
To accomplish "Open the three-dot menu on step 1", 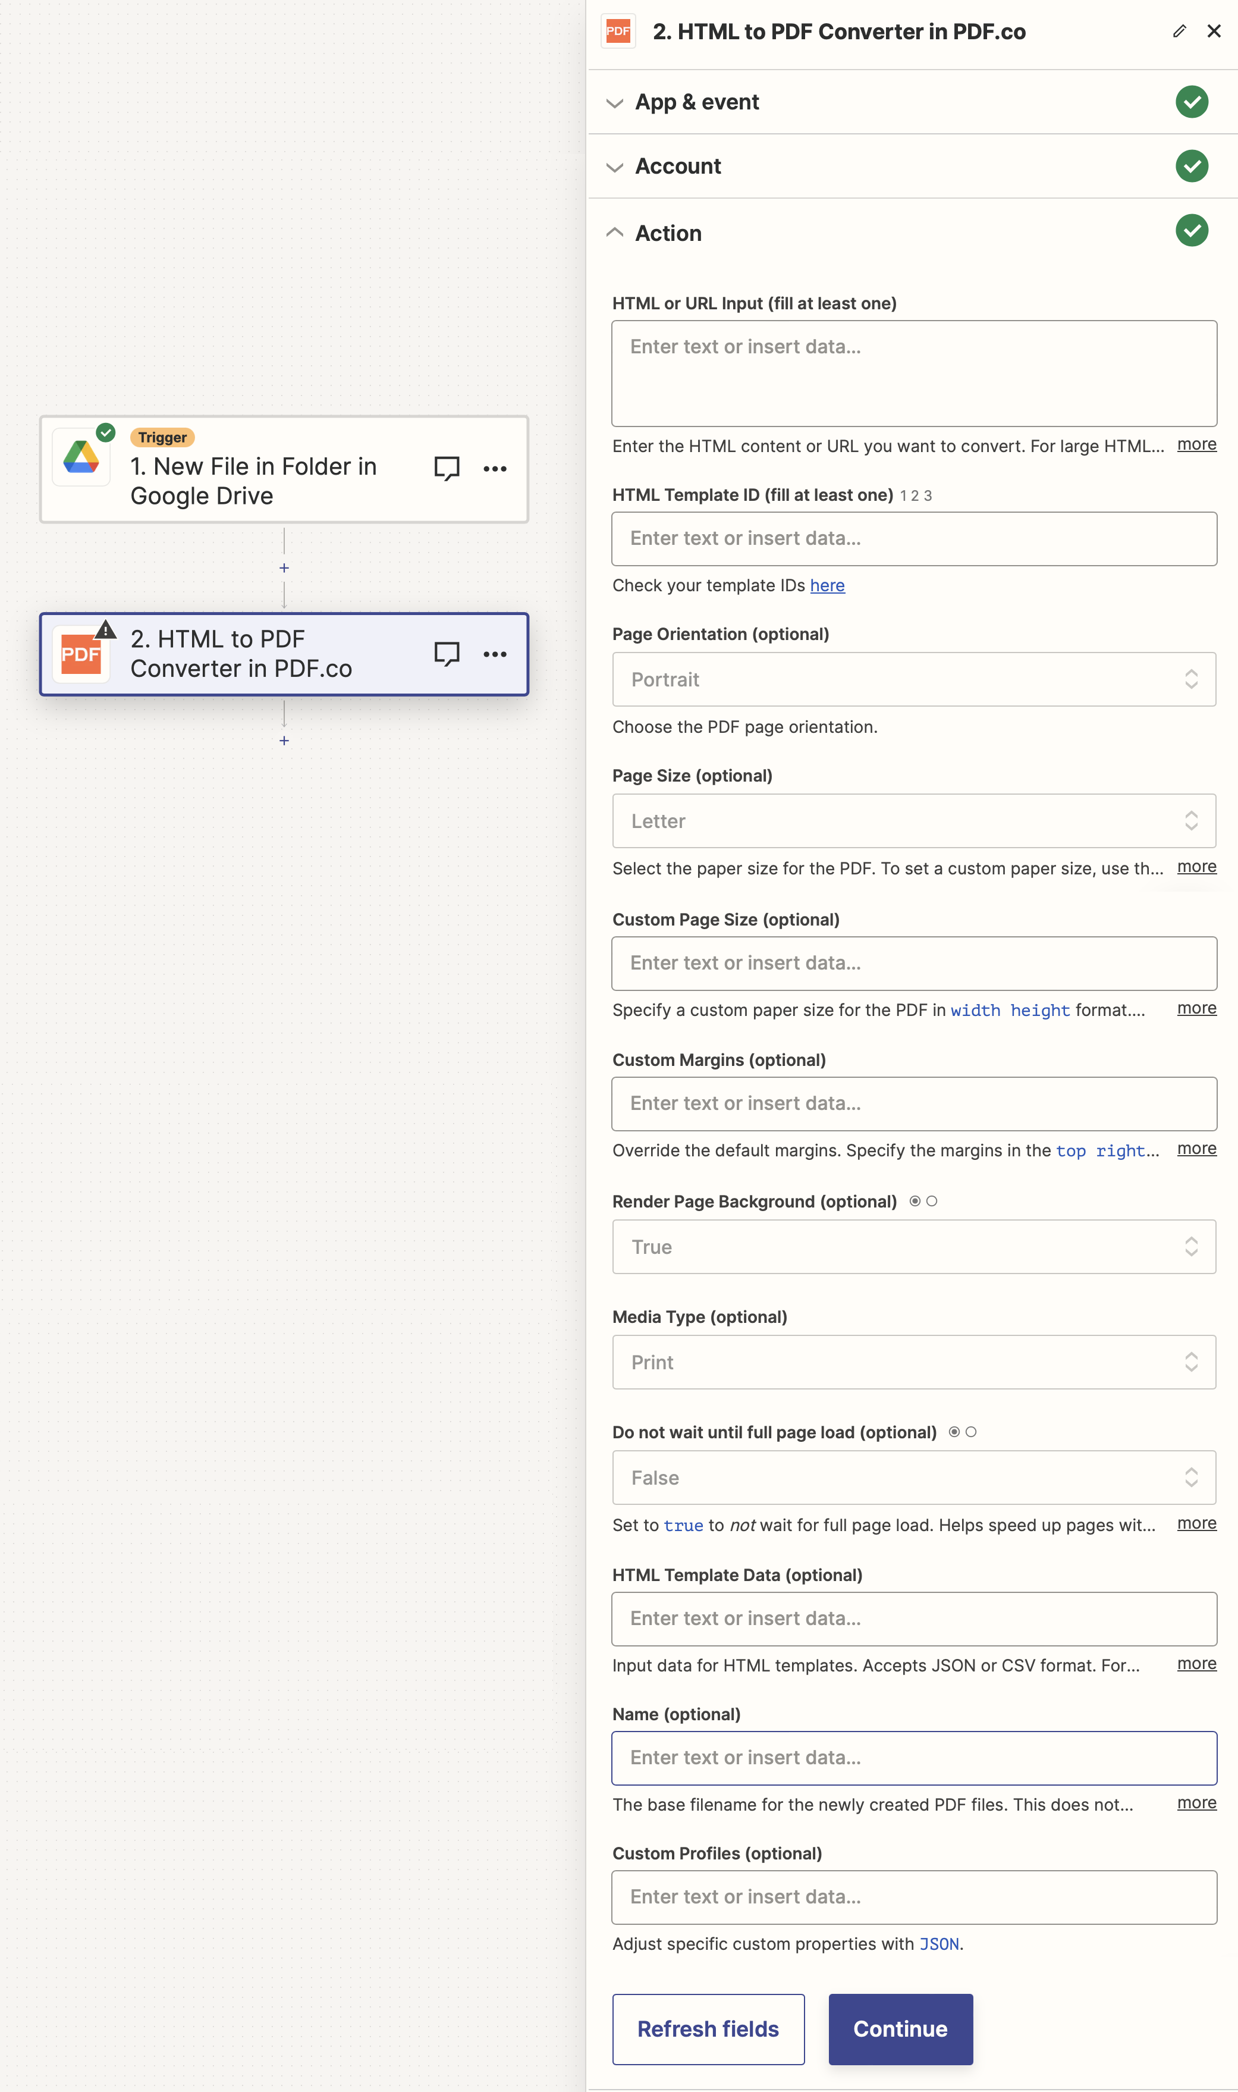I will [495, 468].
